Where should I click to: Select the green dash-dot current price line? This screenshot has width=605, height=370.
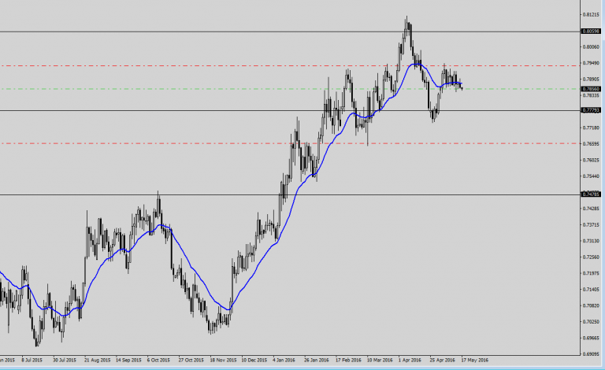pyautogui.click(x=236, y=88)
